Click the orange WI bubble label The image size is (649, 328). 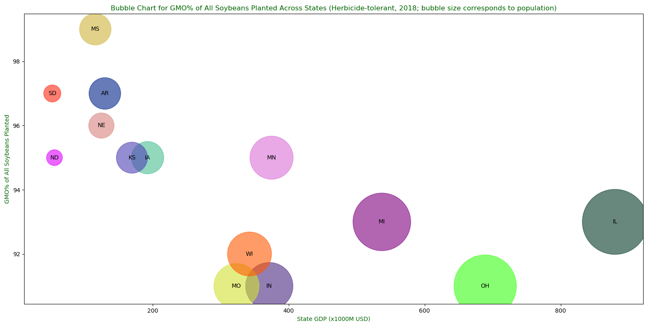coord(249,254)
